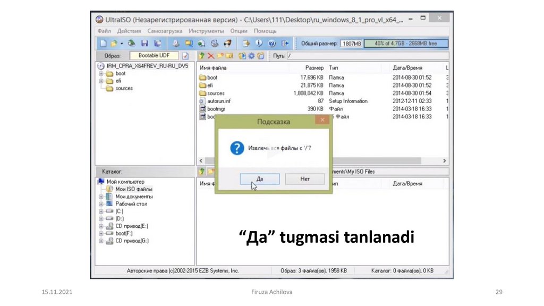544x306 pixels.
Task: Click the Convert image toolbar icon
Action: pyautogui.click(x=201, y=44)
